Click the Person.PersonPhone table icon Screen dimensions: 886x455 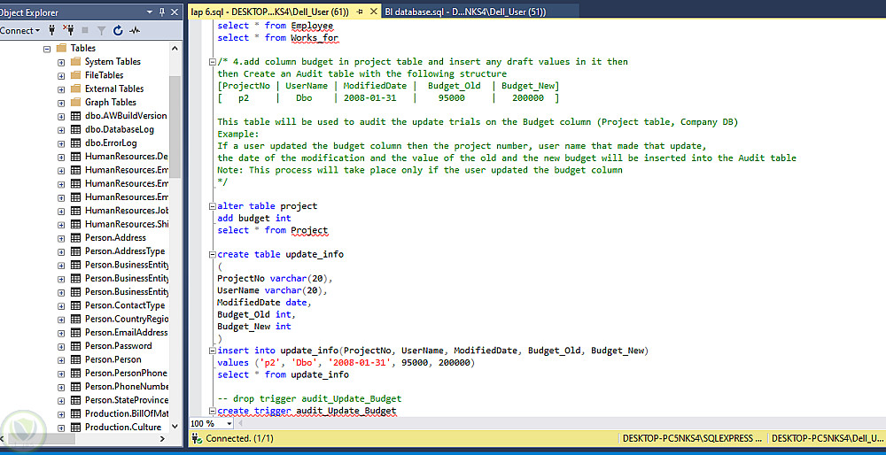click(x=75, y=374)
